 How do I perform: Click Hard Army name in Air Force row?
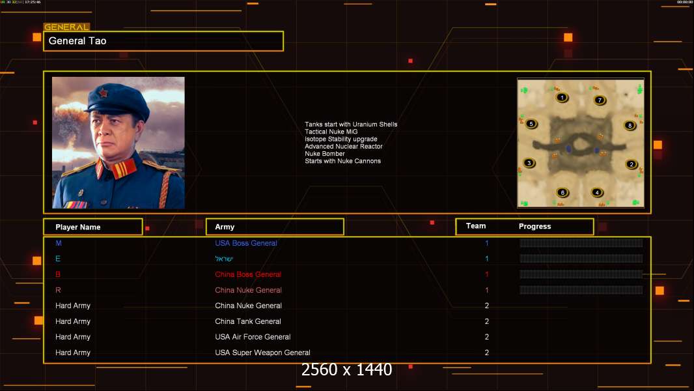pos(72,337)
